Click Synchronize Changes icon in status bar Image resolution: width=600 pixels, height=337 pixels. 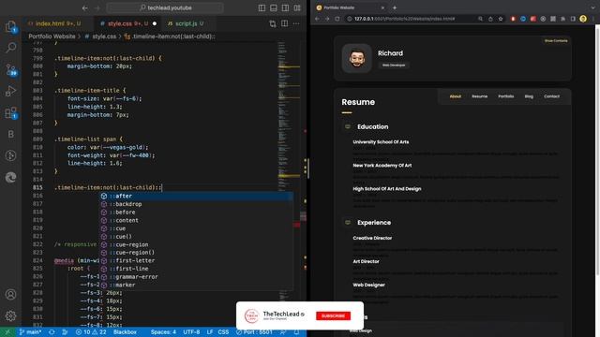pos(52,332)
